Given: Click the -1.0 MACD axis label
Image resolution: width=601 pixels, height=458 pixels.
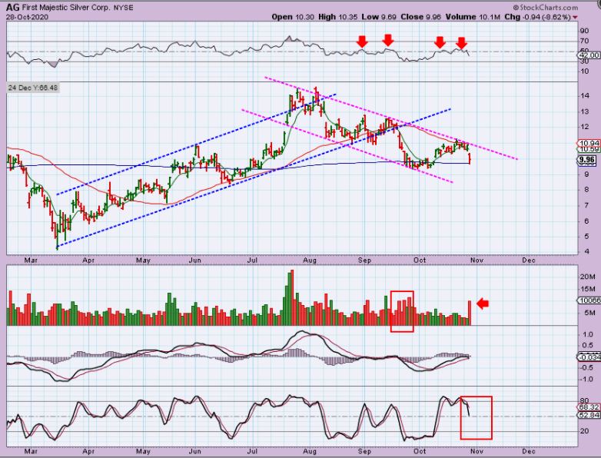Looking at the screenshot, I should point(586,380).
